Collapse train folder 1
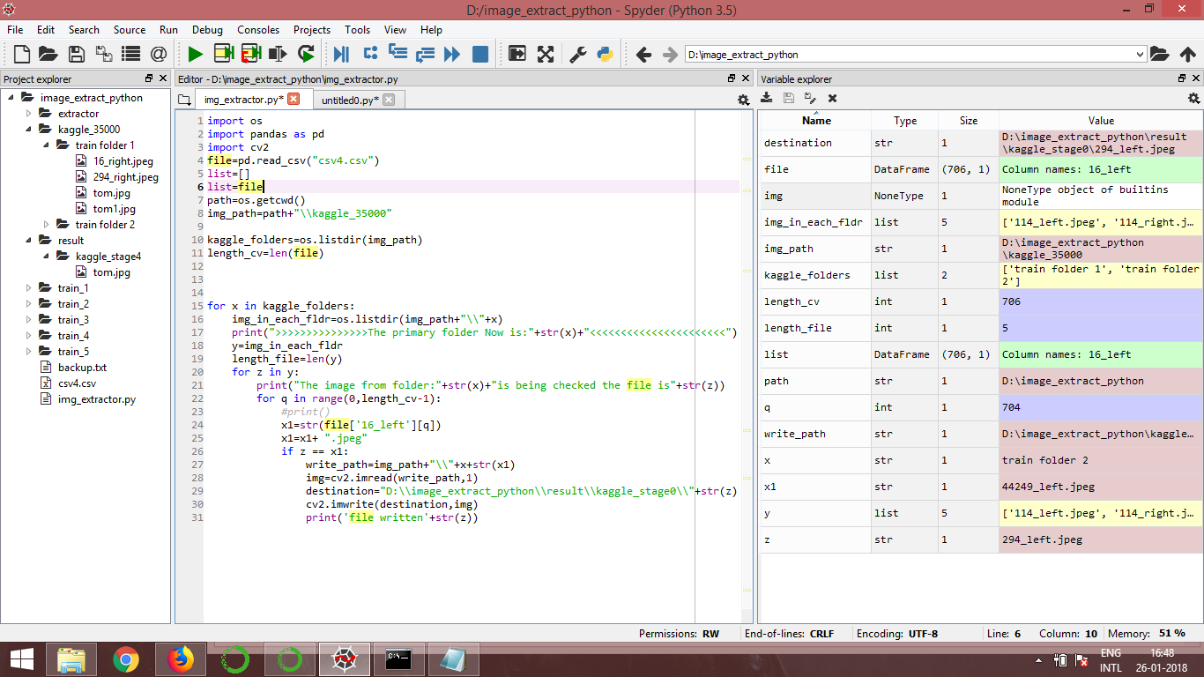1204x677 pixels. [x=46, y=145]
